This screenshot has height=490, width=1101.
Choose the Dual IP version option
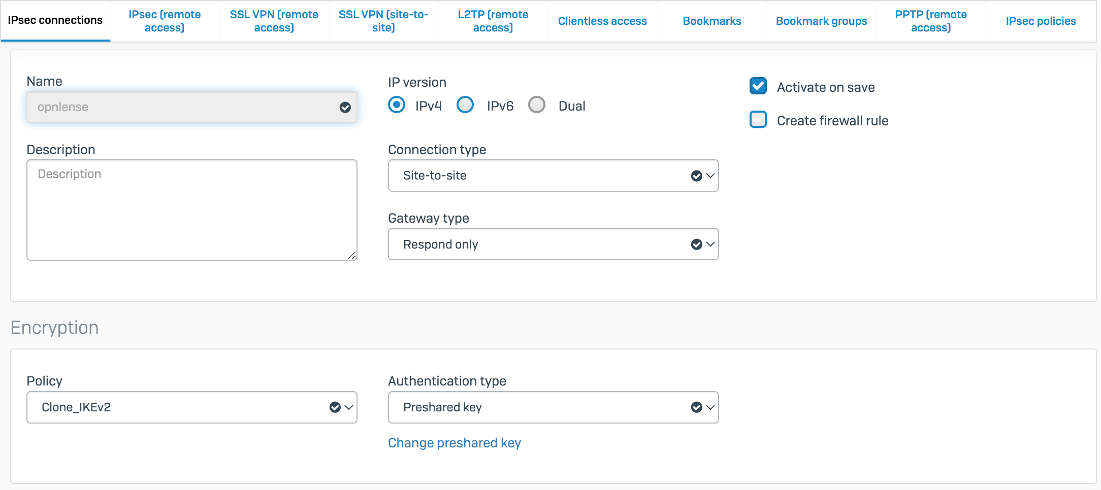[x=537, y=105]
